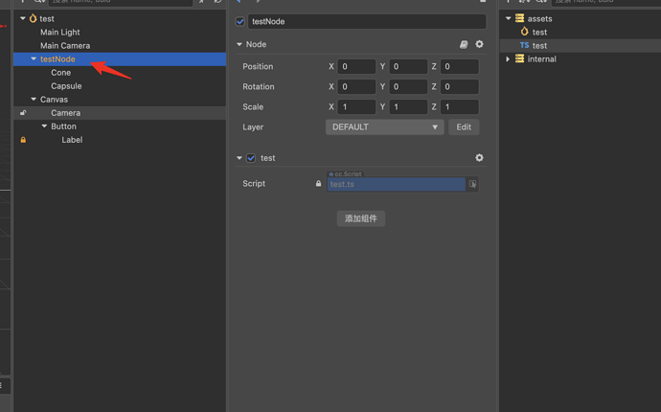Click the 添加组件 add component button
This screenshot has width=661, height=412.
[361, 218]
